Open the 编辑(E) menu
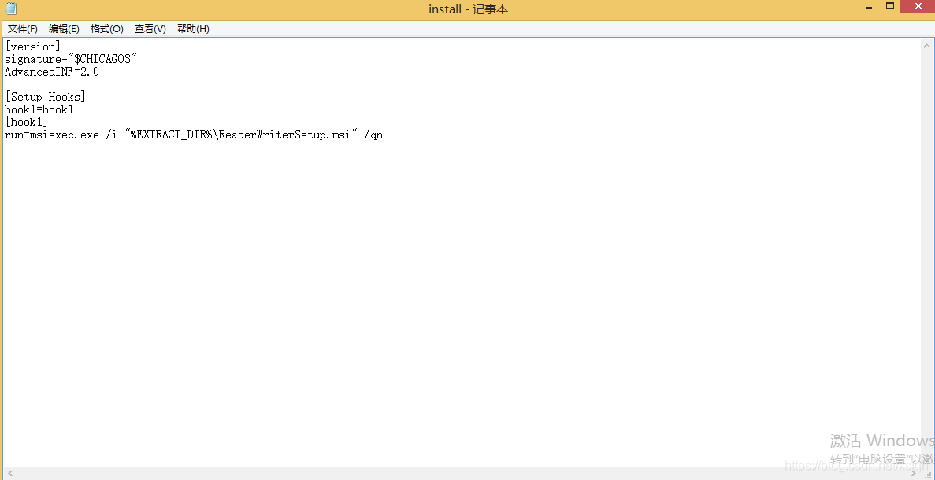 pyautogui.click(x=64, y=29)
